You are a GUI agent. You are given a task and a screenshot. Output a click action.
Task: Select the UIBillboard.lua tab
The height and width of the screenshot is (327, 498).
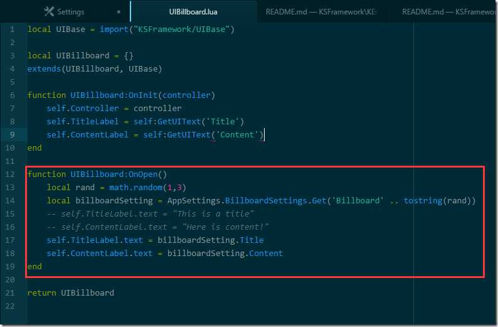click(x=193, y=12)
